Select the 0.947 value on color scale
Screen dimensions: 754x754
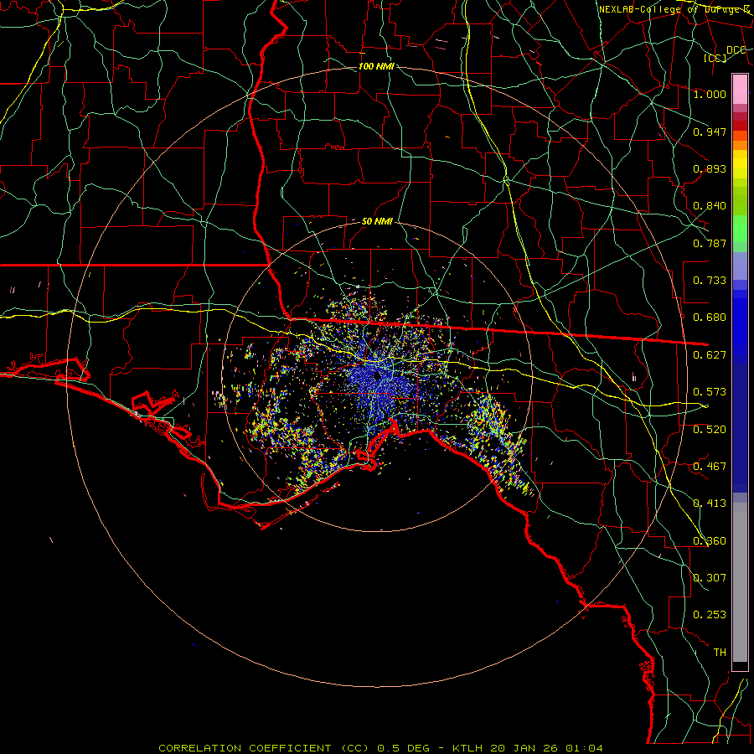pyautogui.click(x=710, y=132)
